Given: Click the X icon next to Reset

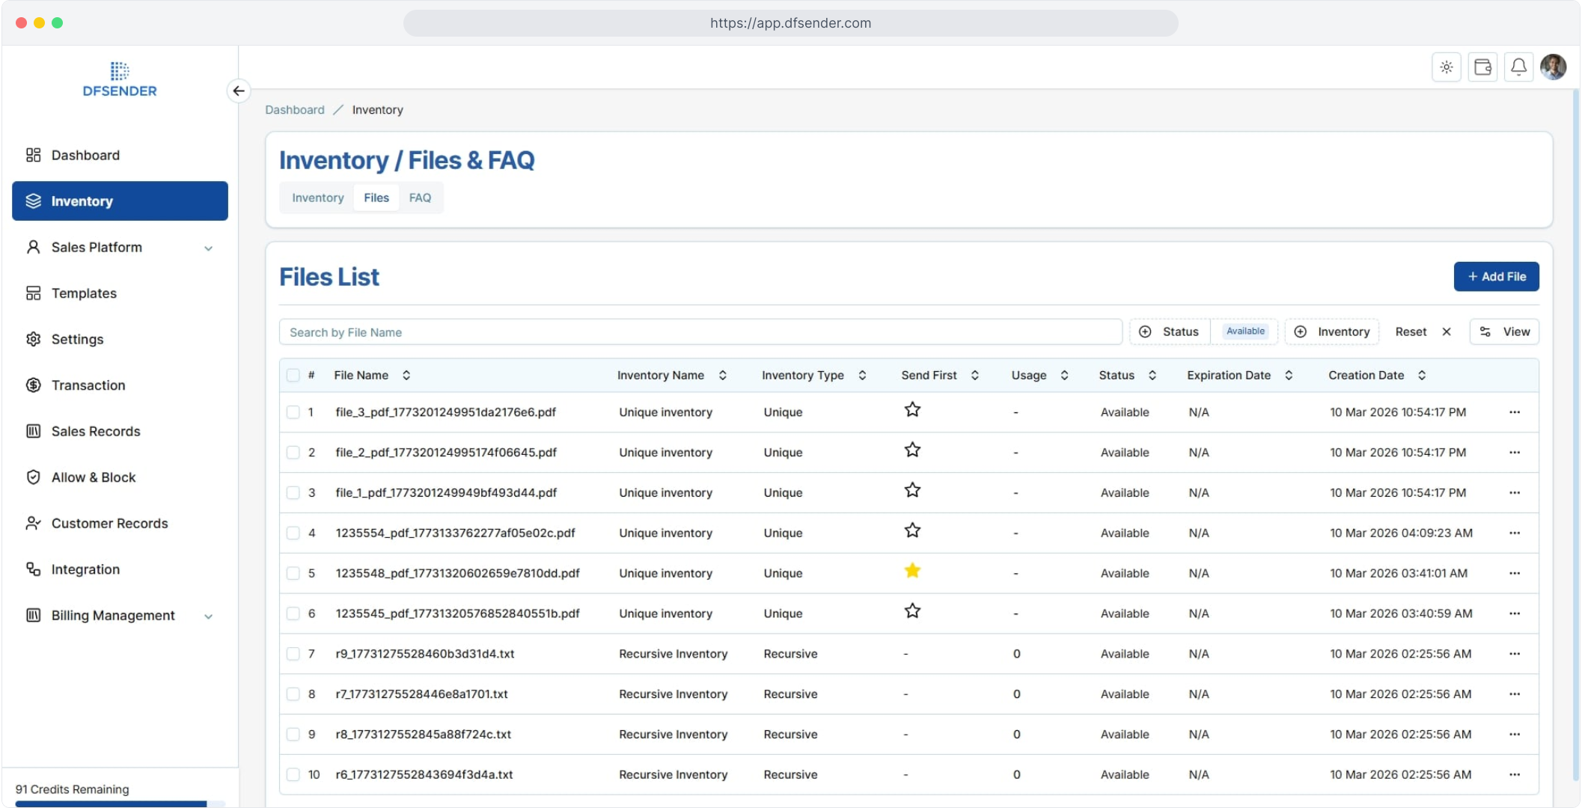Looking at the screenshot, I should point(1446,332).
